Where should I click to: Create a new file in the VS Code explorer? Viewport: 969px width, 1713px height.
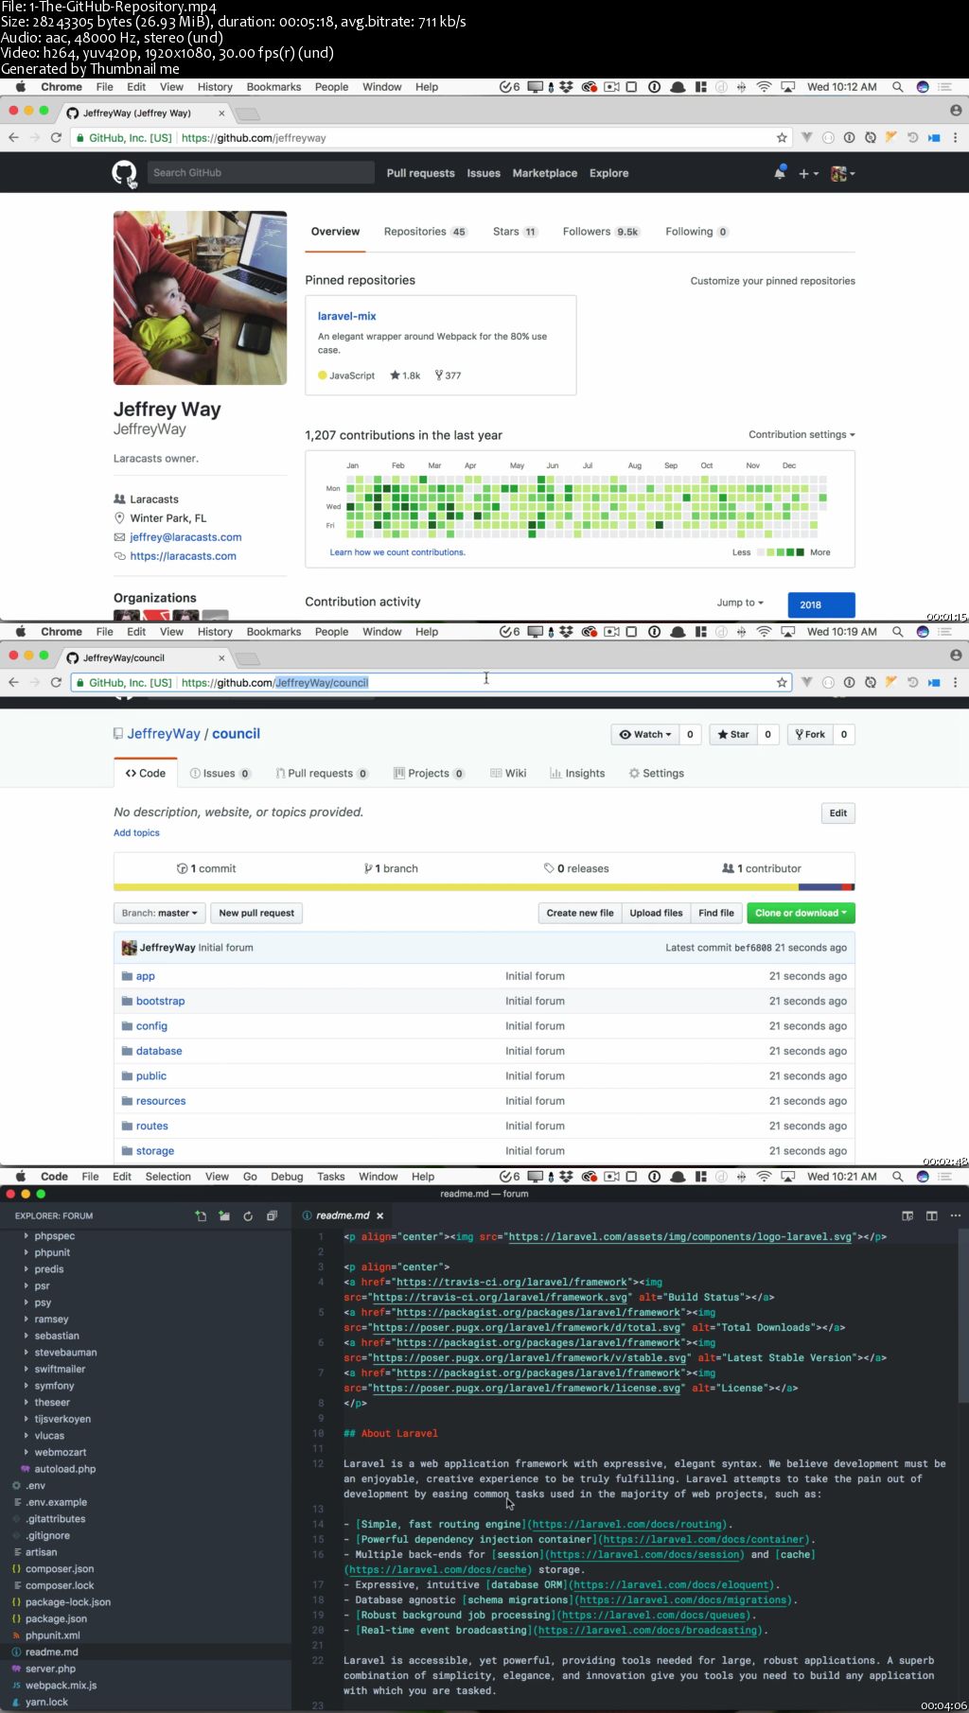(201, 1216)
